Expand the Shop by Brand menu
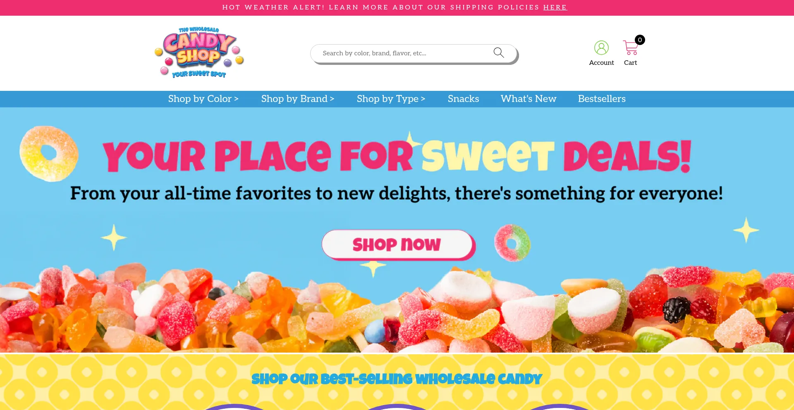 point(297,99)
